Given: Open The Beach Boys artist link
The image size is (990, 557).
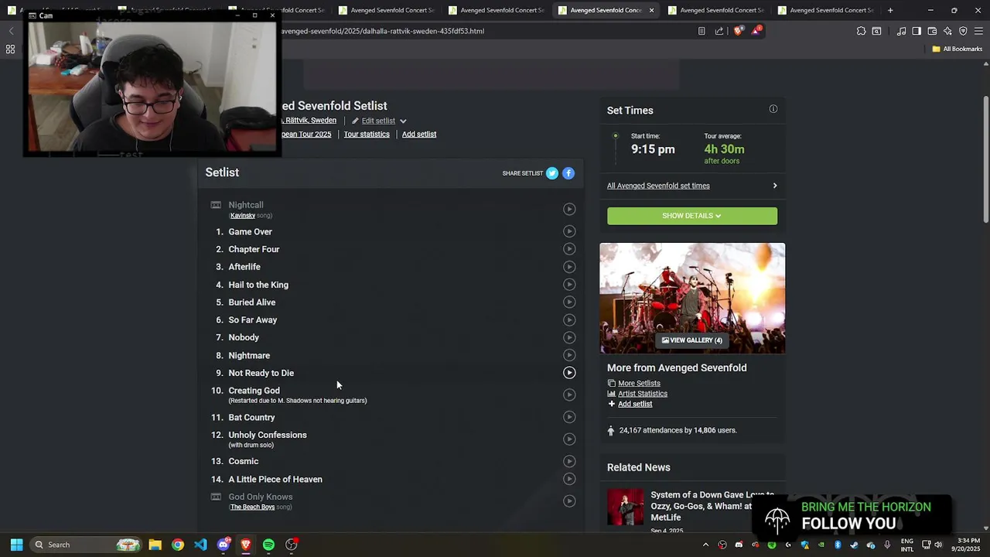Looking at the screenshot, I should click(252, 507).
